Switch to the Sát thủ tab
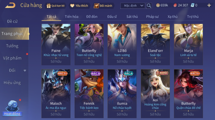The image size is (215, 120). 132,17
